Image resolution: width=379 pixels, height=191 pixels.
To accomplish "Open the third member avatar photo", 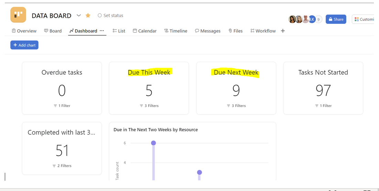I will tap(305, 19).
